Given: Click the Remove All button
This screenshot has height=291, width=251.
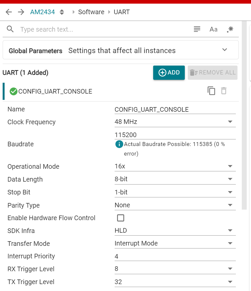Looking at the screenshot, I should (x=212, y=73).
